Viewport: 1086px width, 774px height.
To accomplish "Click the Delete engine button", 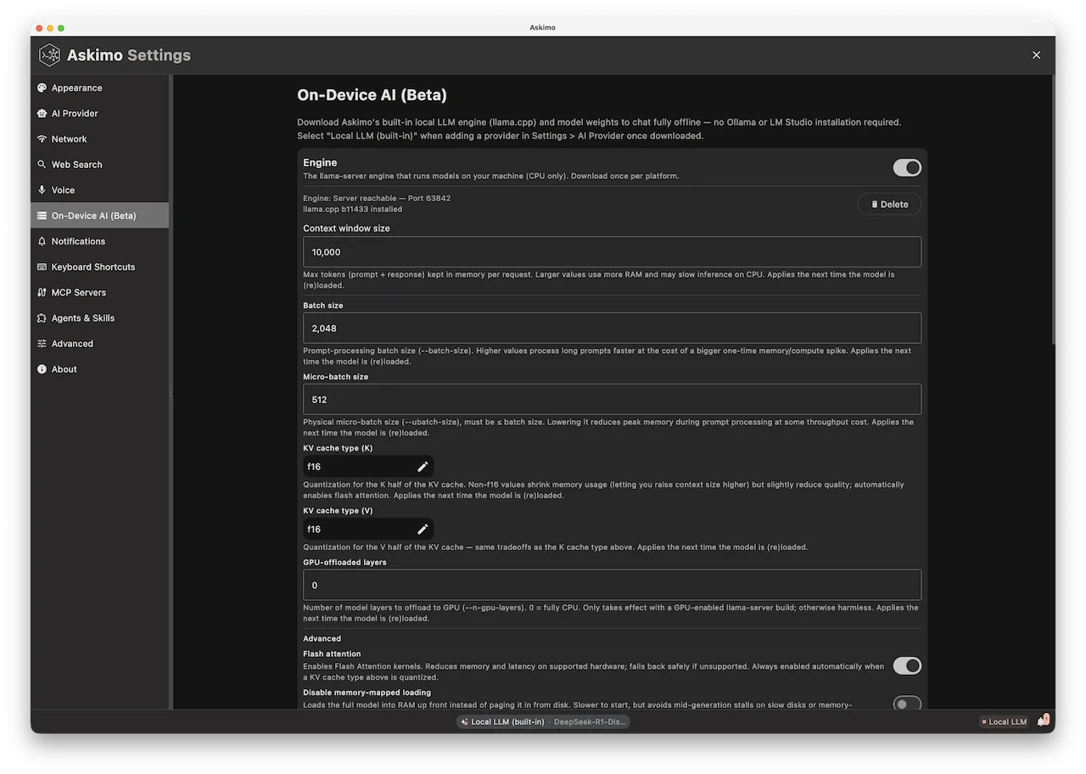I will (x=889, y=205).
